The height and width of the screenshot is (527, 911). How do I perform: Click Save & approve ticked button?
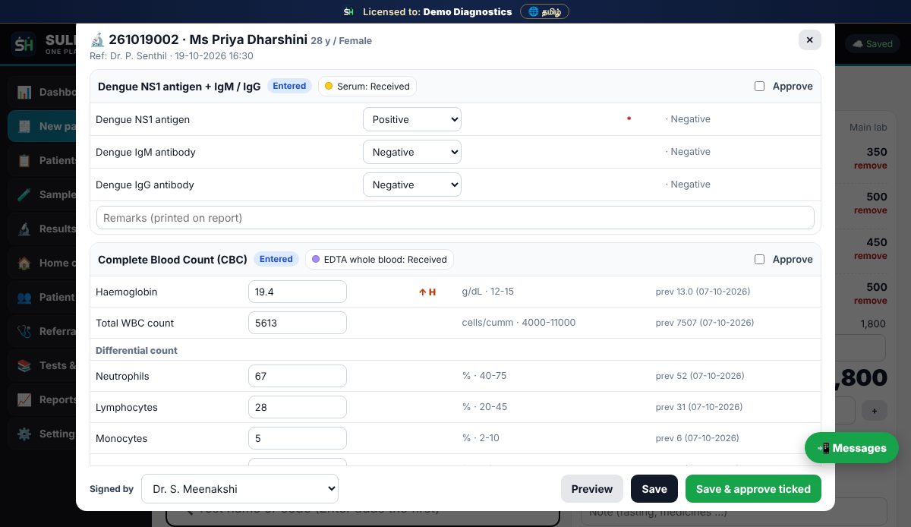(x=753, y=489)
